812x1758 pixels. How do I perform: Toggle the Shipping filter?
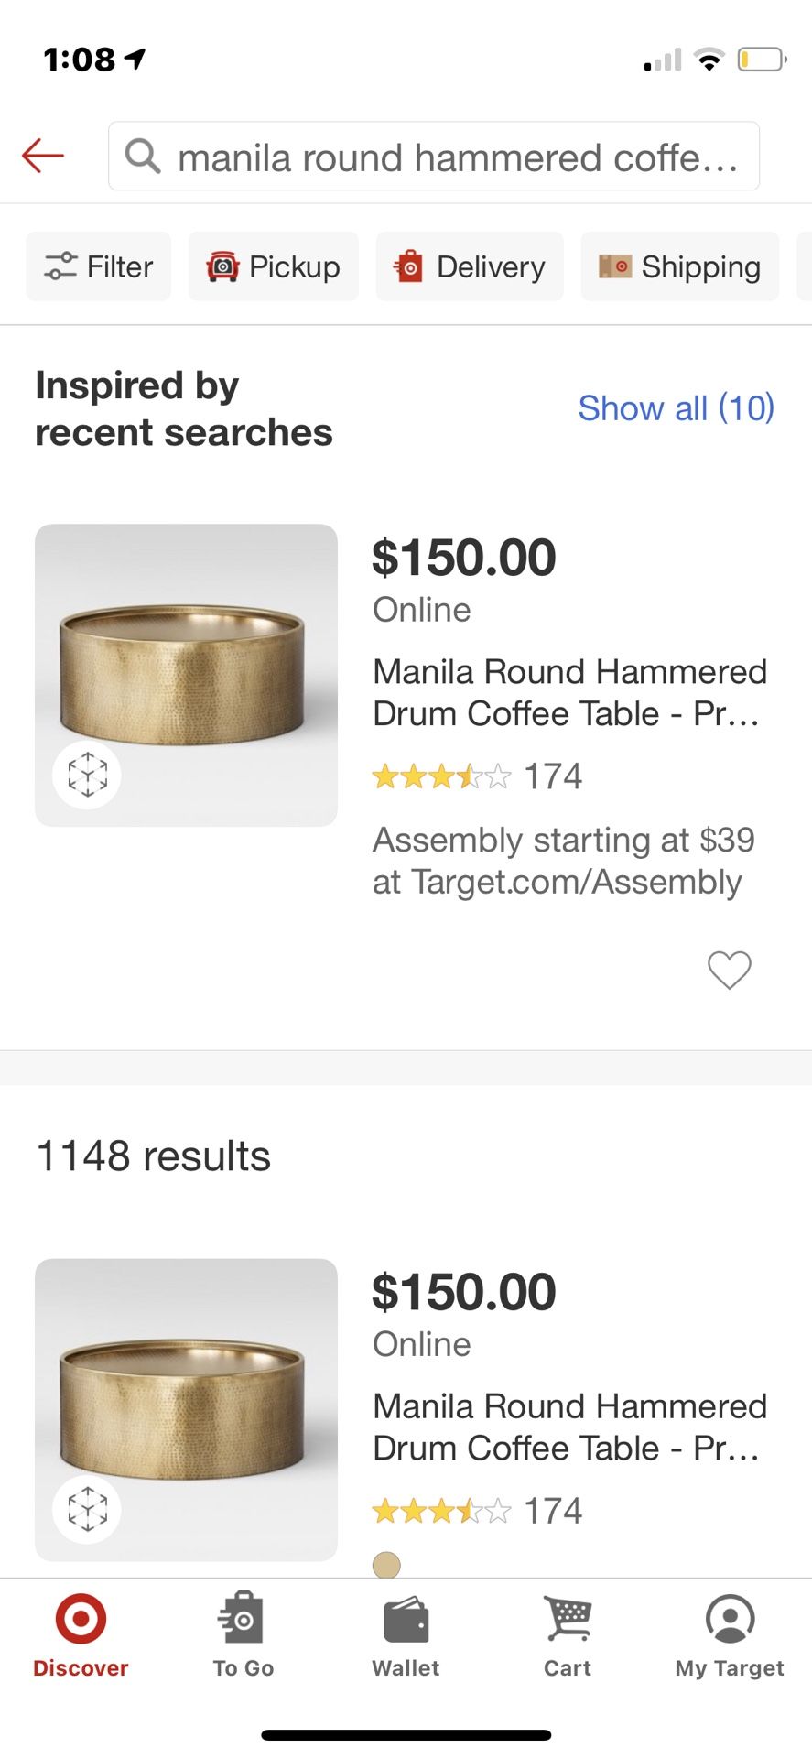[x=679, y=266]
